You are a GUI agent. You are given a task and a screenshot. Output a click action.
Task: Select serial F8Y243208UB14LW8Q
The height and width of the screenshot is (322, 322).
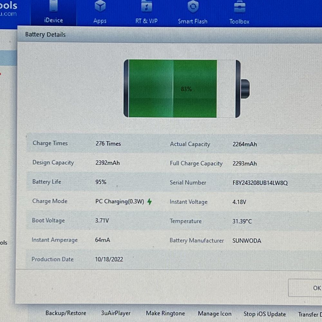[x=260, y=183]
